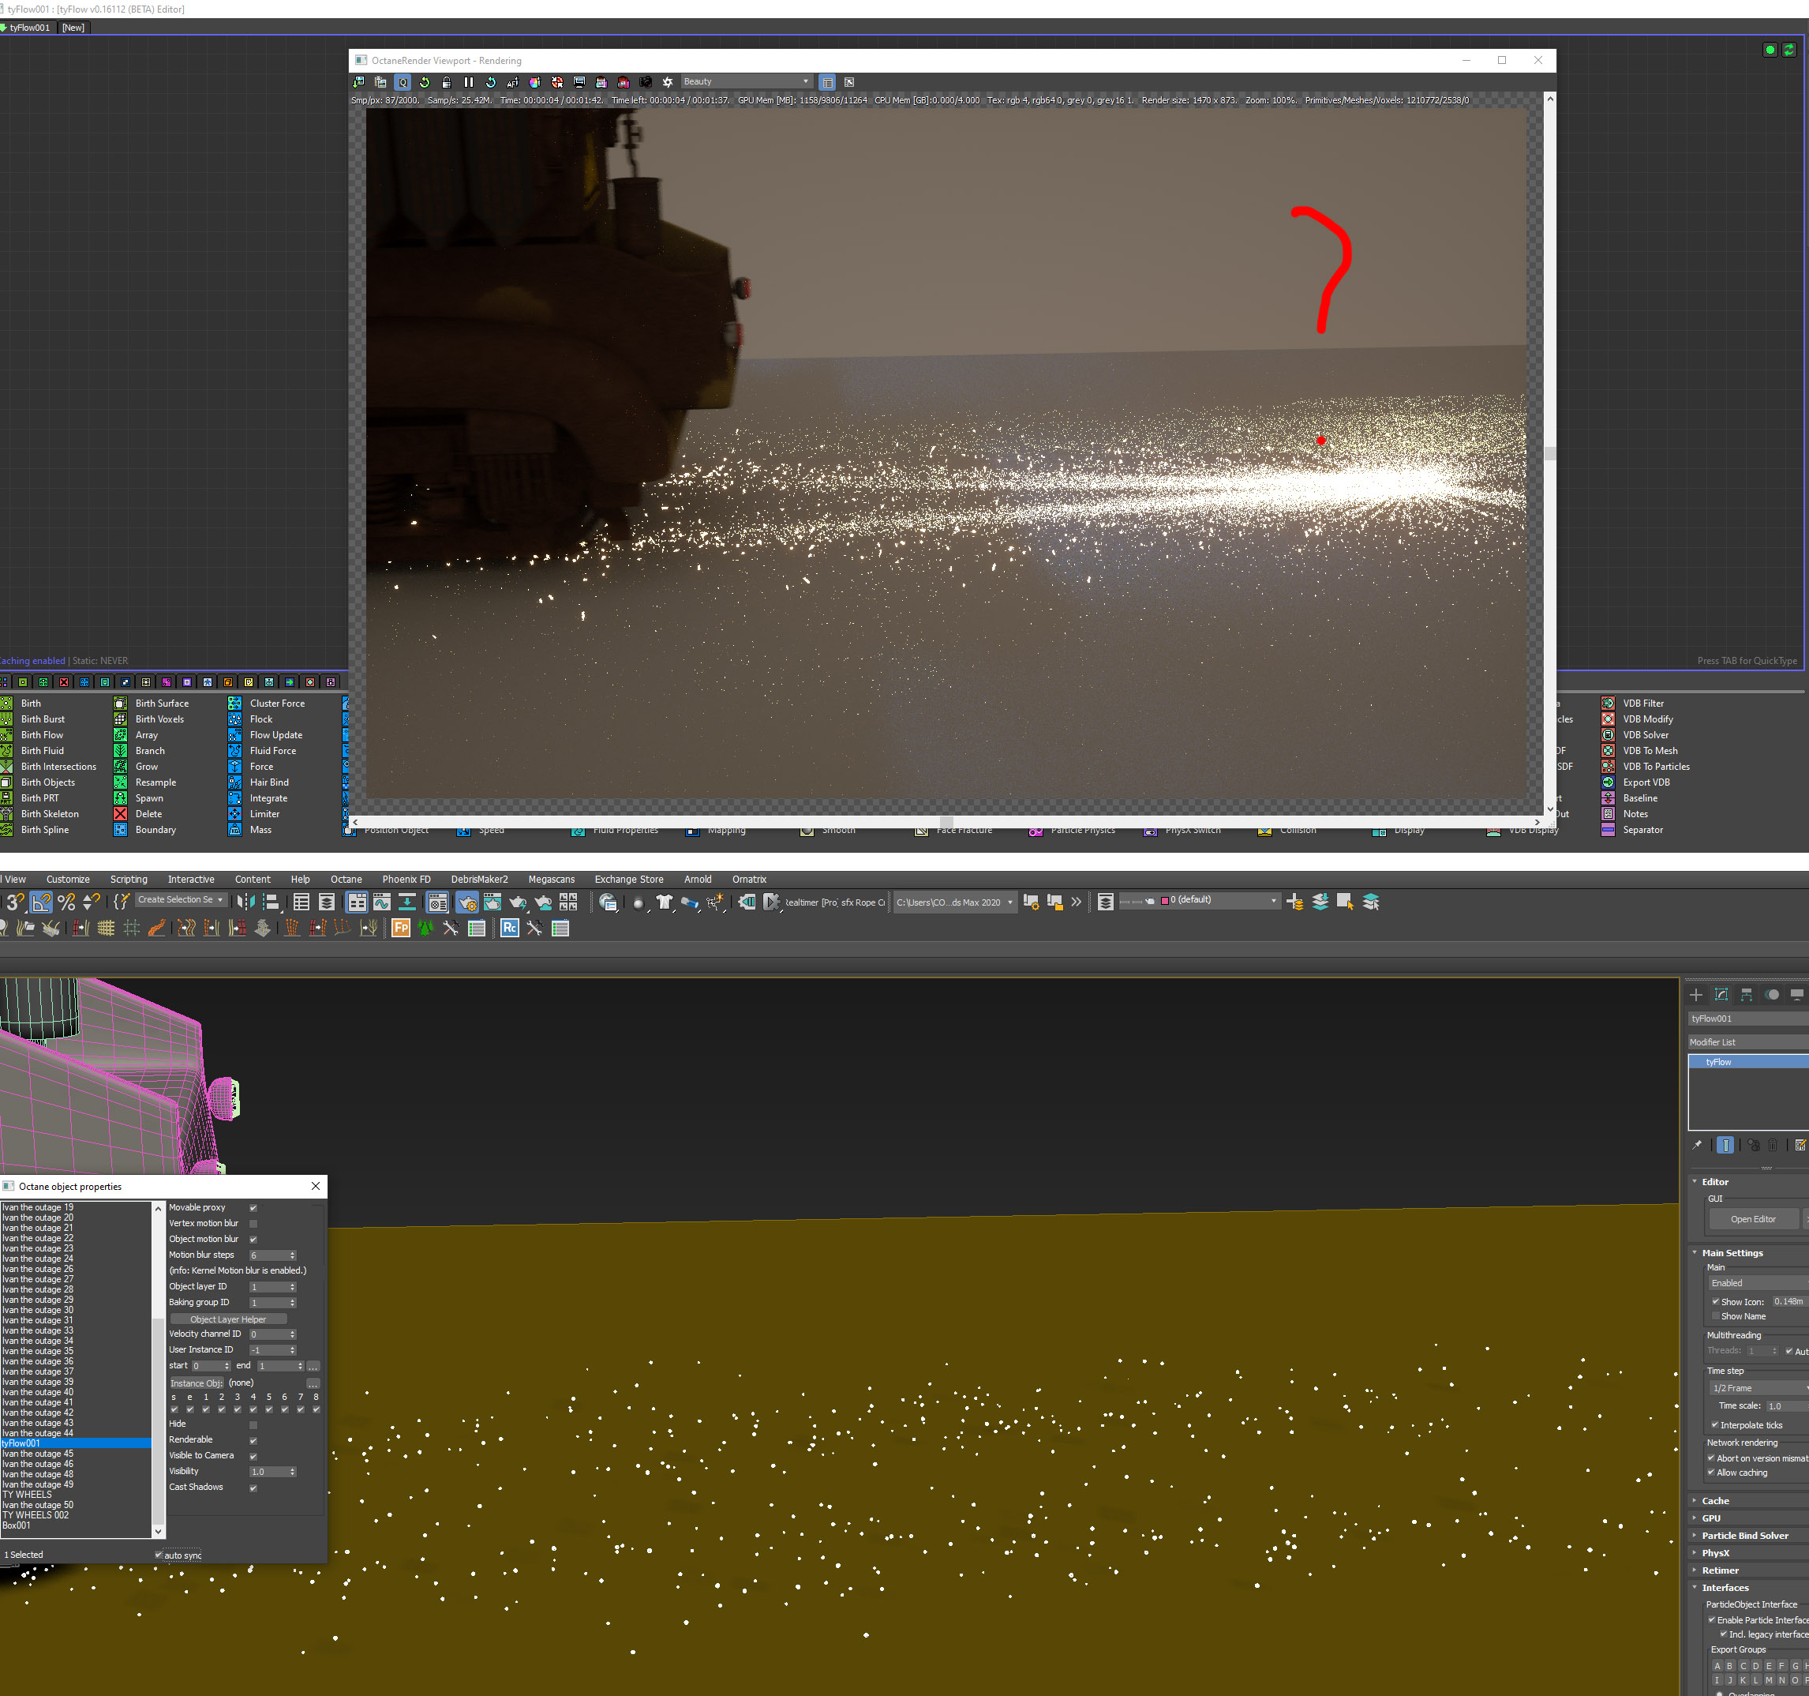Pause the Octane render
The image size is (1809, 1696).
point(469,82)
